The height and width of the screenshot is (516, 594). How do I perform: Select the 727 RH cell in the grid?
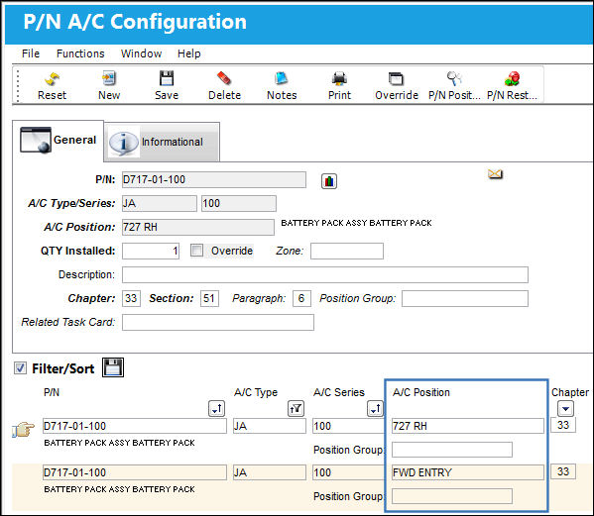468,426
